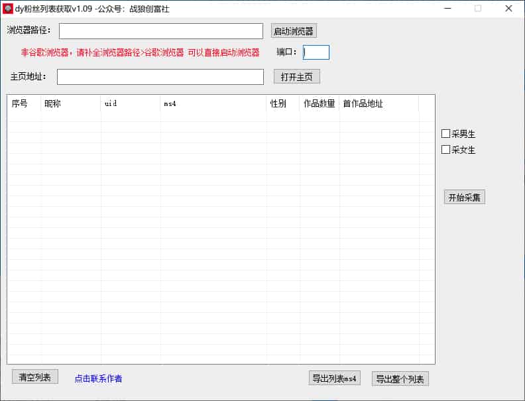
Task: Open the 点击联系作者 link
Action: click(x=98, y=378)
